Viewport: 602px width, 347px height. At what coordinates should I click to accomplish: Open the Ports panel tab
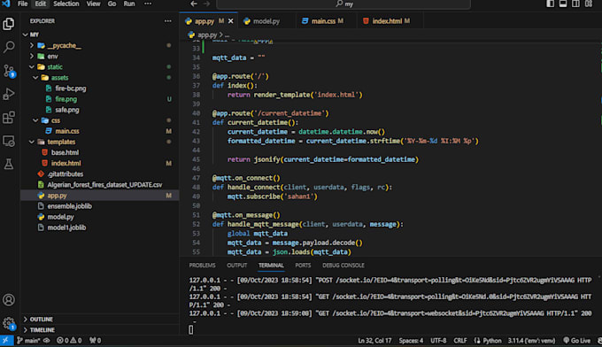[x=303, y=266]
